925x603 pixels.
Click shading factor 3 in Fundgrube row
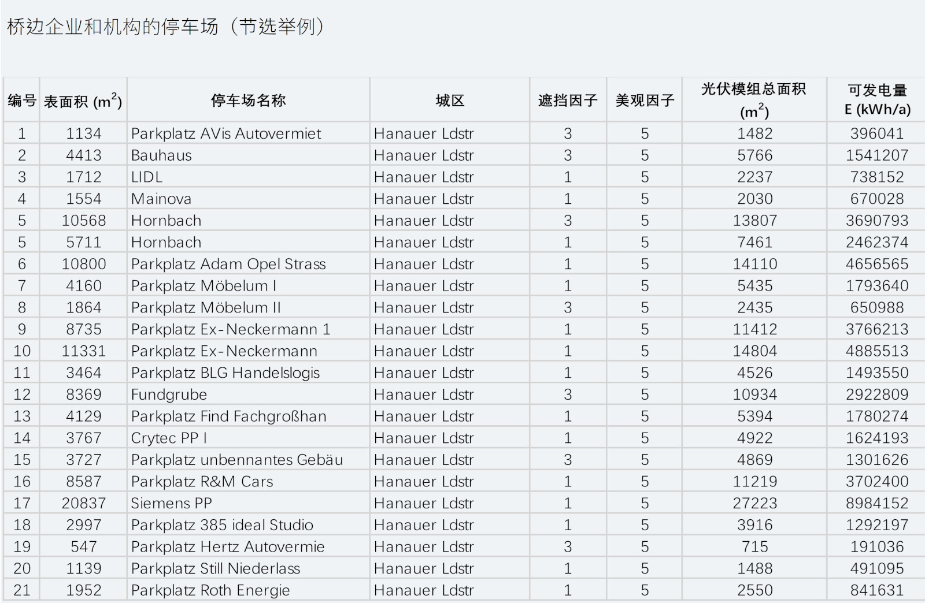(x=568, y=394)
